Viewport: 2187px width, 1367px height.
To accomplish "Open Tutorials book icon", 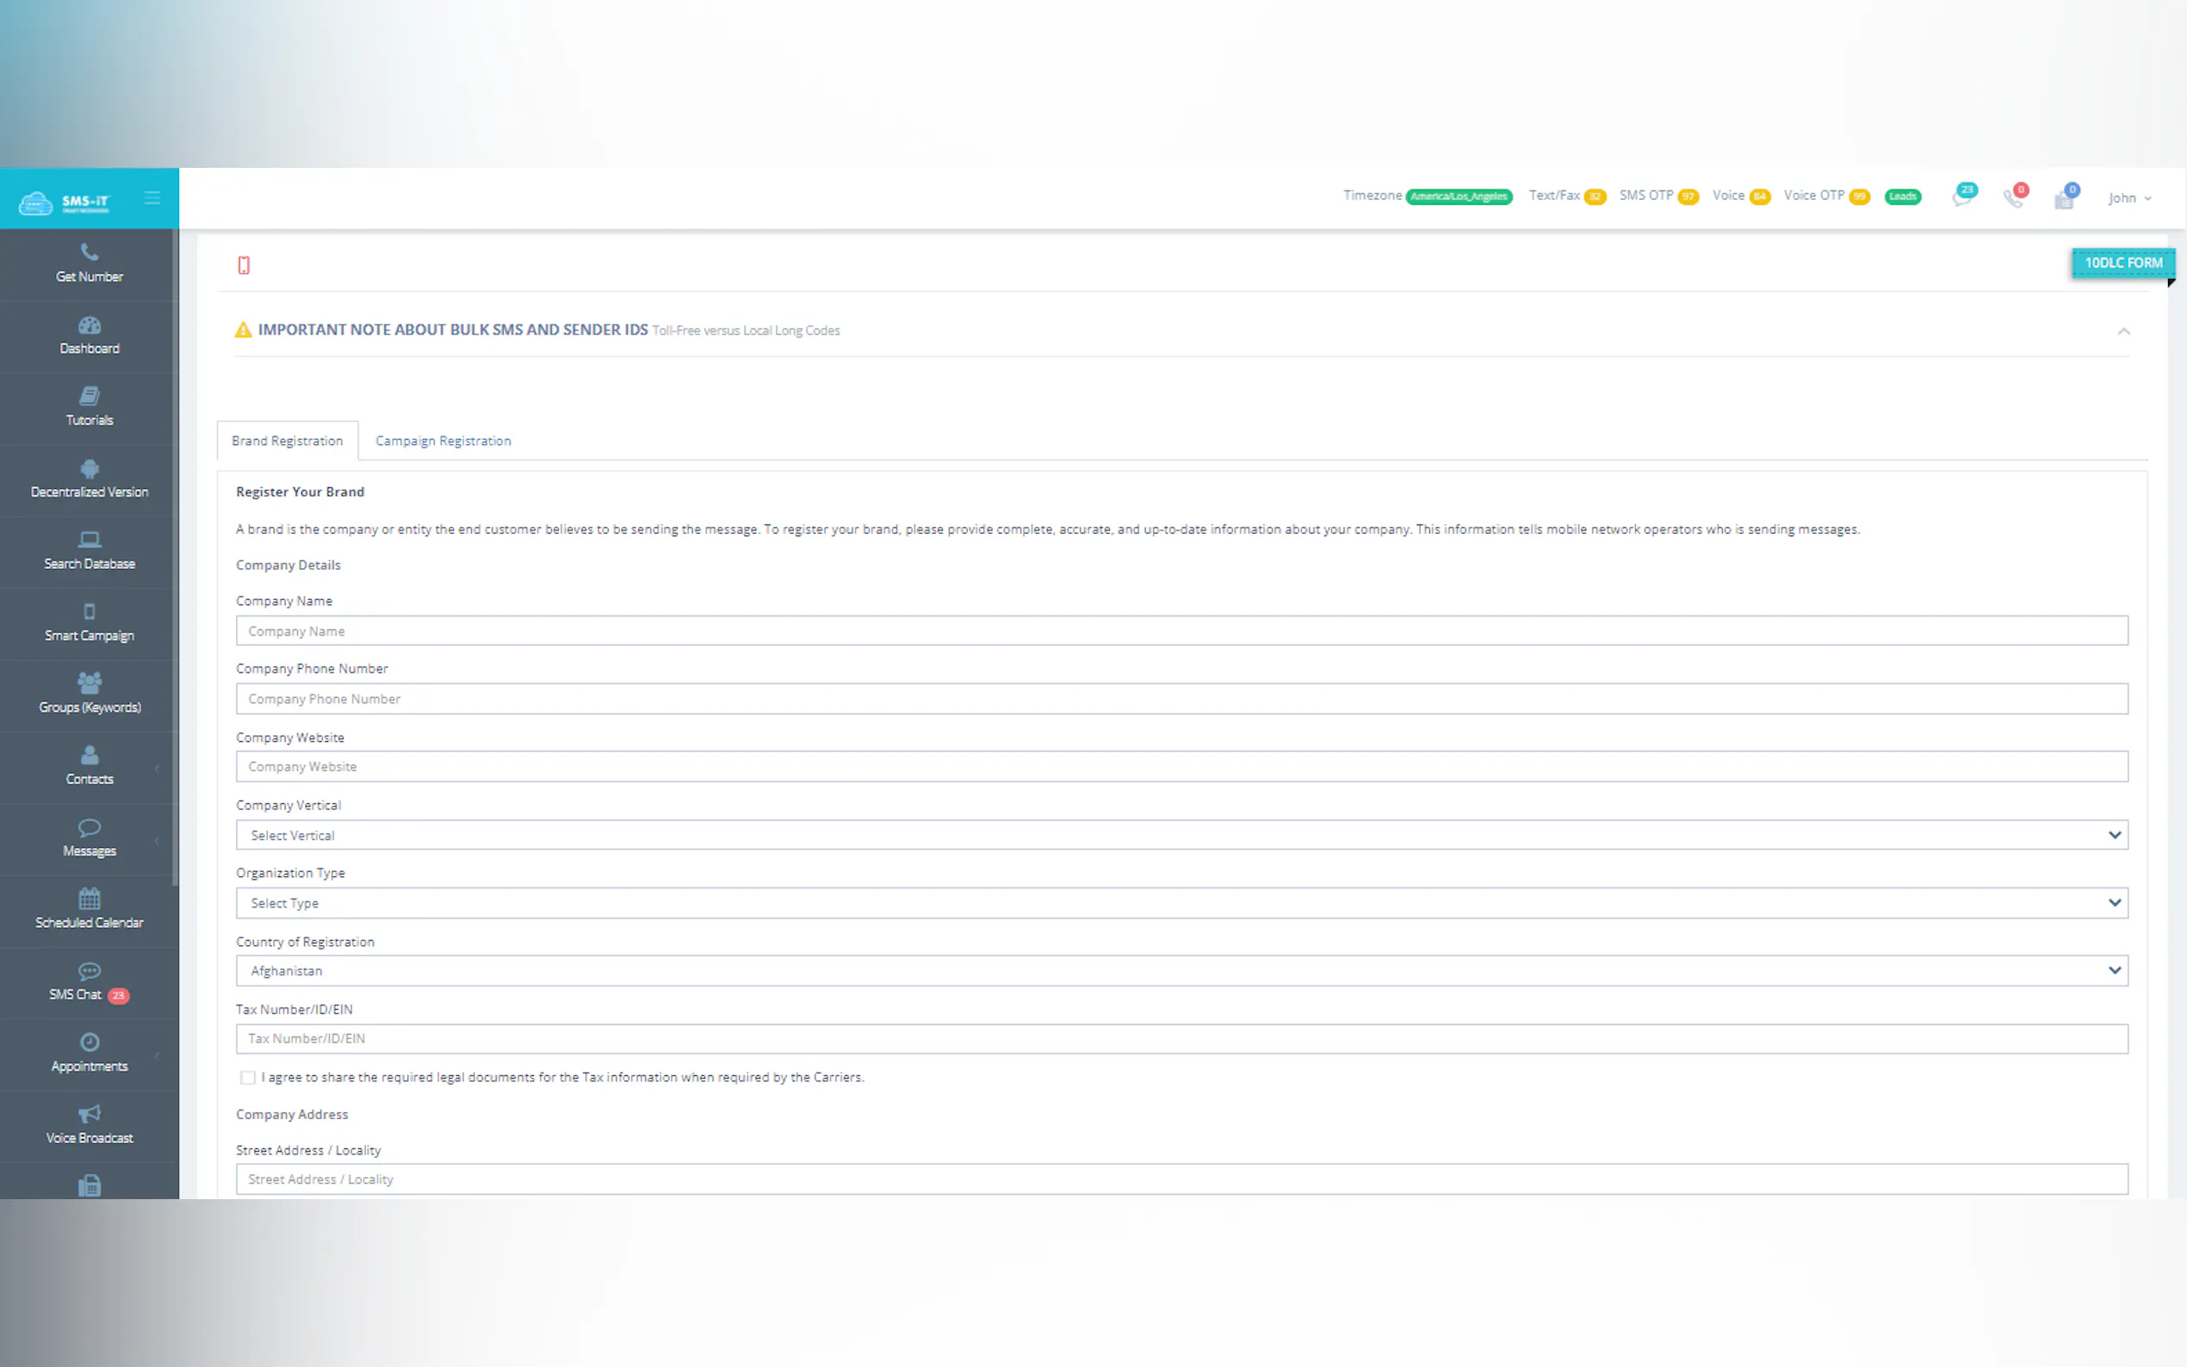I will [89, 396].
